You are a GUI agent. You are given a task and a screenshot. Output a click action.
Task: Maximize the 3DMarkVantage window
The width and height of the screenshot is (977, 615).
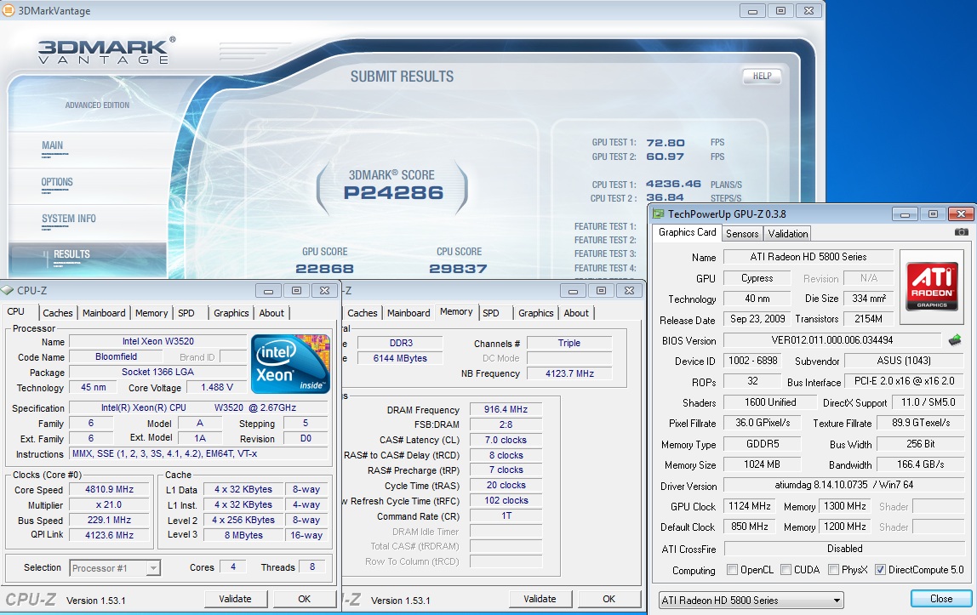point(780,10)
